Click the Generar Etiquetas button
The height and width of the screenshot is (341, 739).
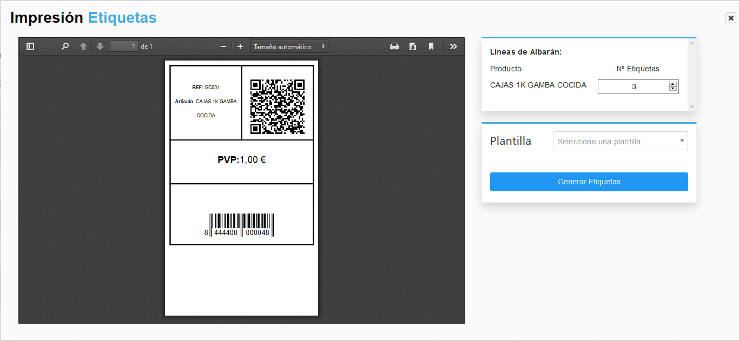(589, 182)
